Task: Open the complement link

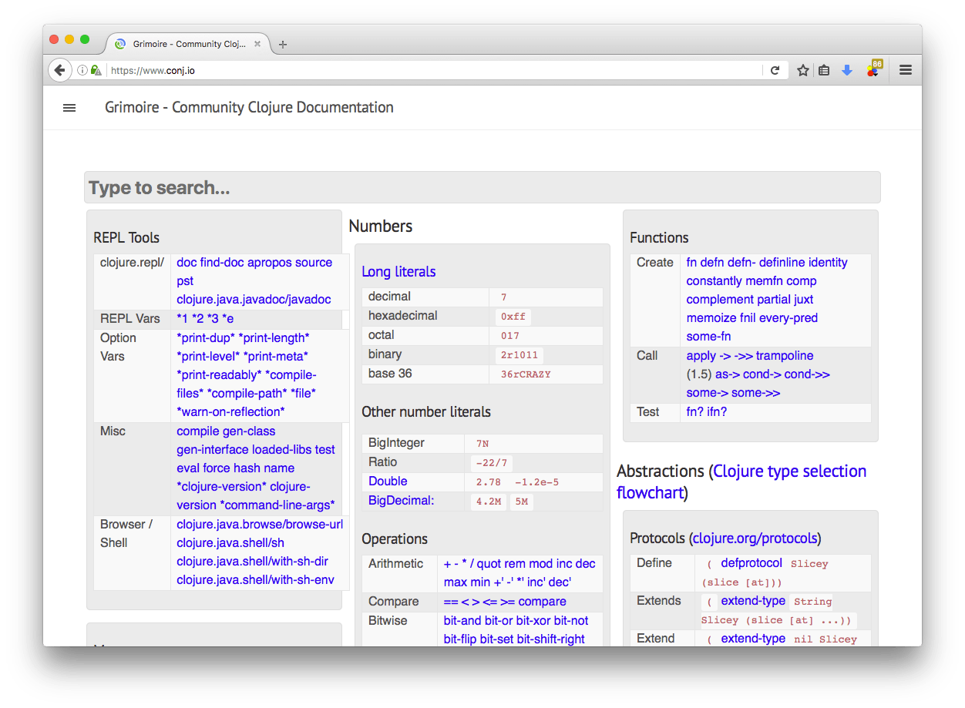Action: (x=721, y=300)
